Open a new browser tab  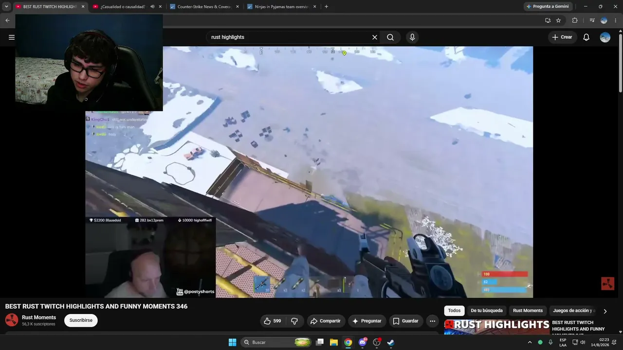click(326, 7)
